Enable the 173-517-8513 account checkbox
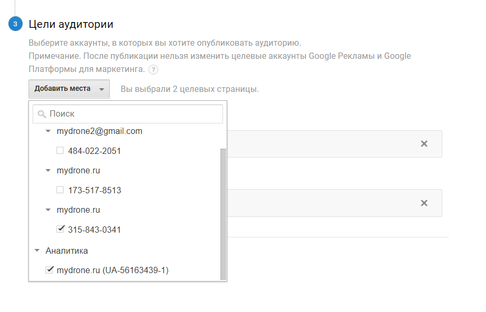The width and height of the screenshot is (486, 312). point(60,190)
